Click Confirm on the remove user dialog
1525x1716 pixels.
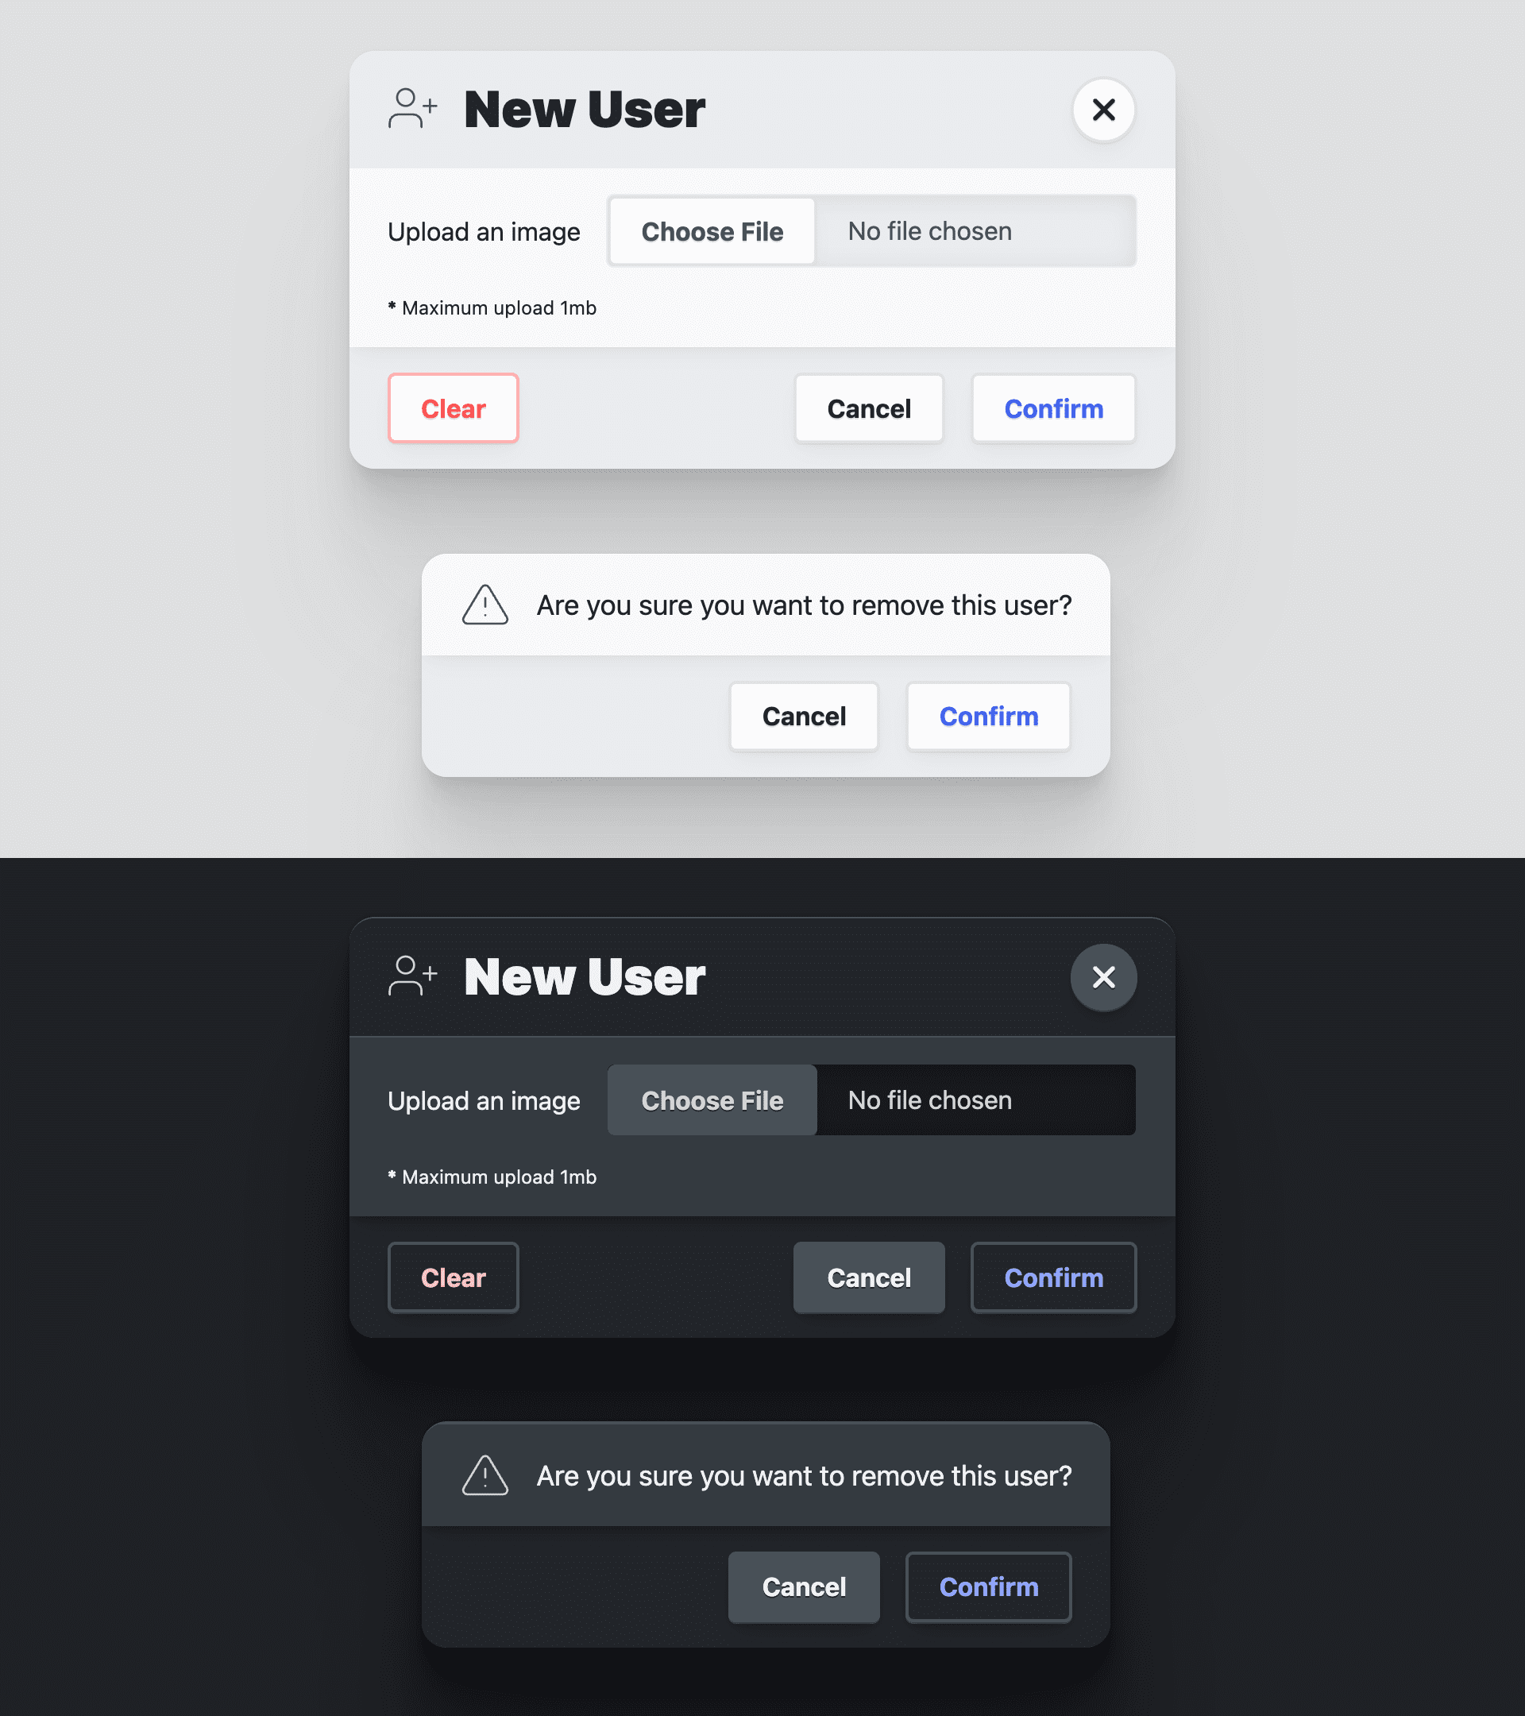(x=989, y=715)
